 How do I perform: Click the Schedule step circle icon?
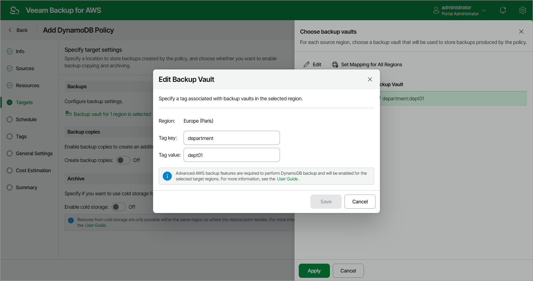(10, 119)
